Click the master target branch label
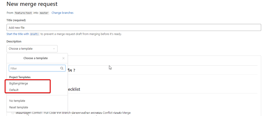 pyautogui.click(x=44, y=13)
